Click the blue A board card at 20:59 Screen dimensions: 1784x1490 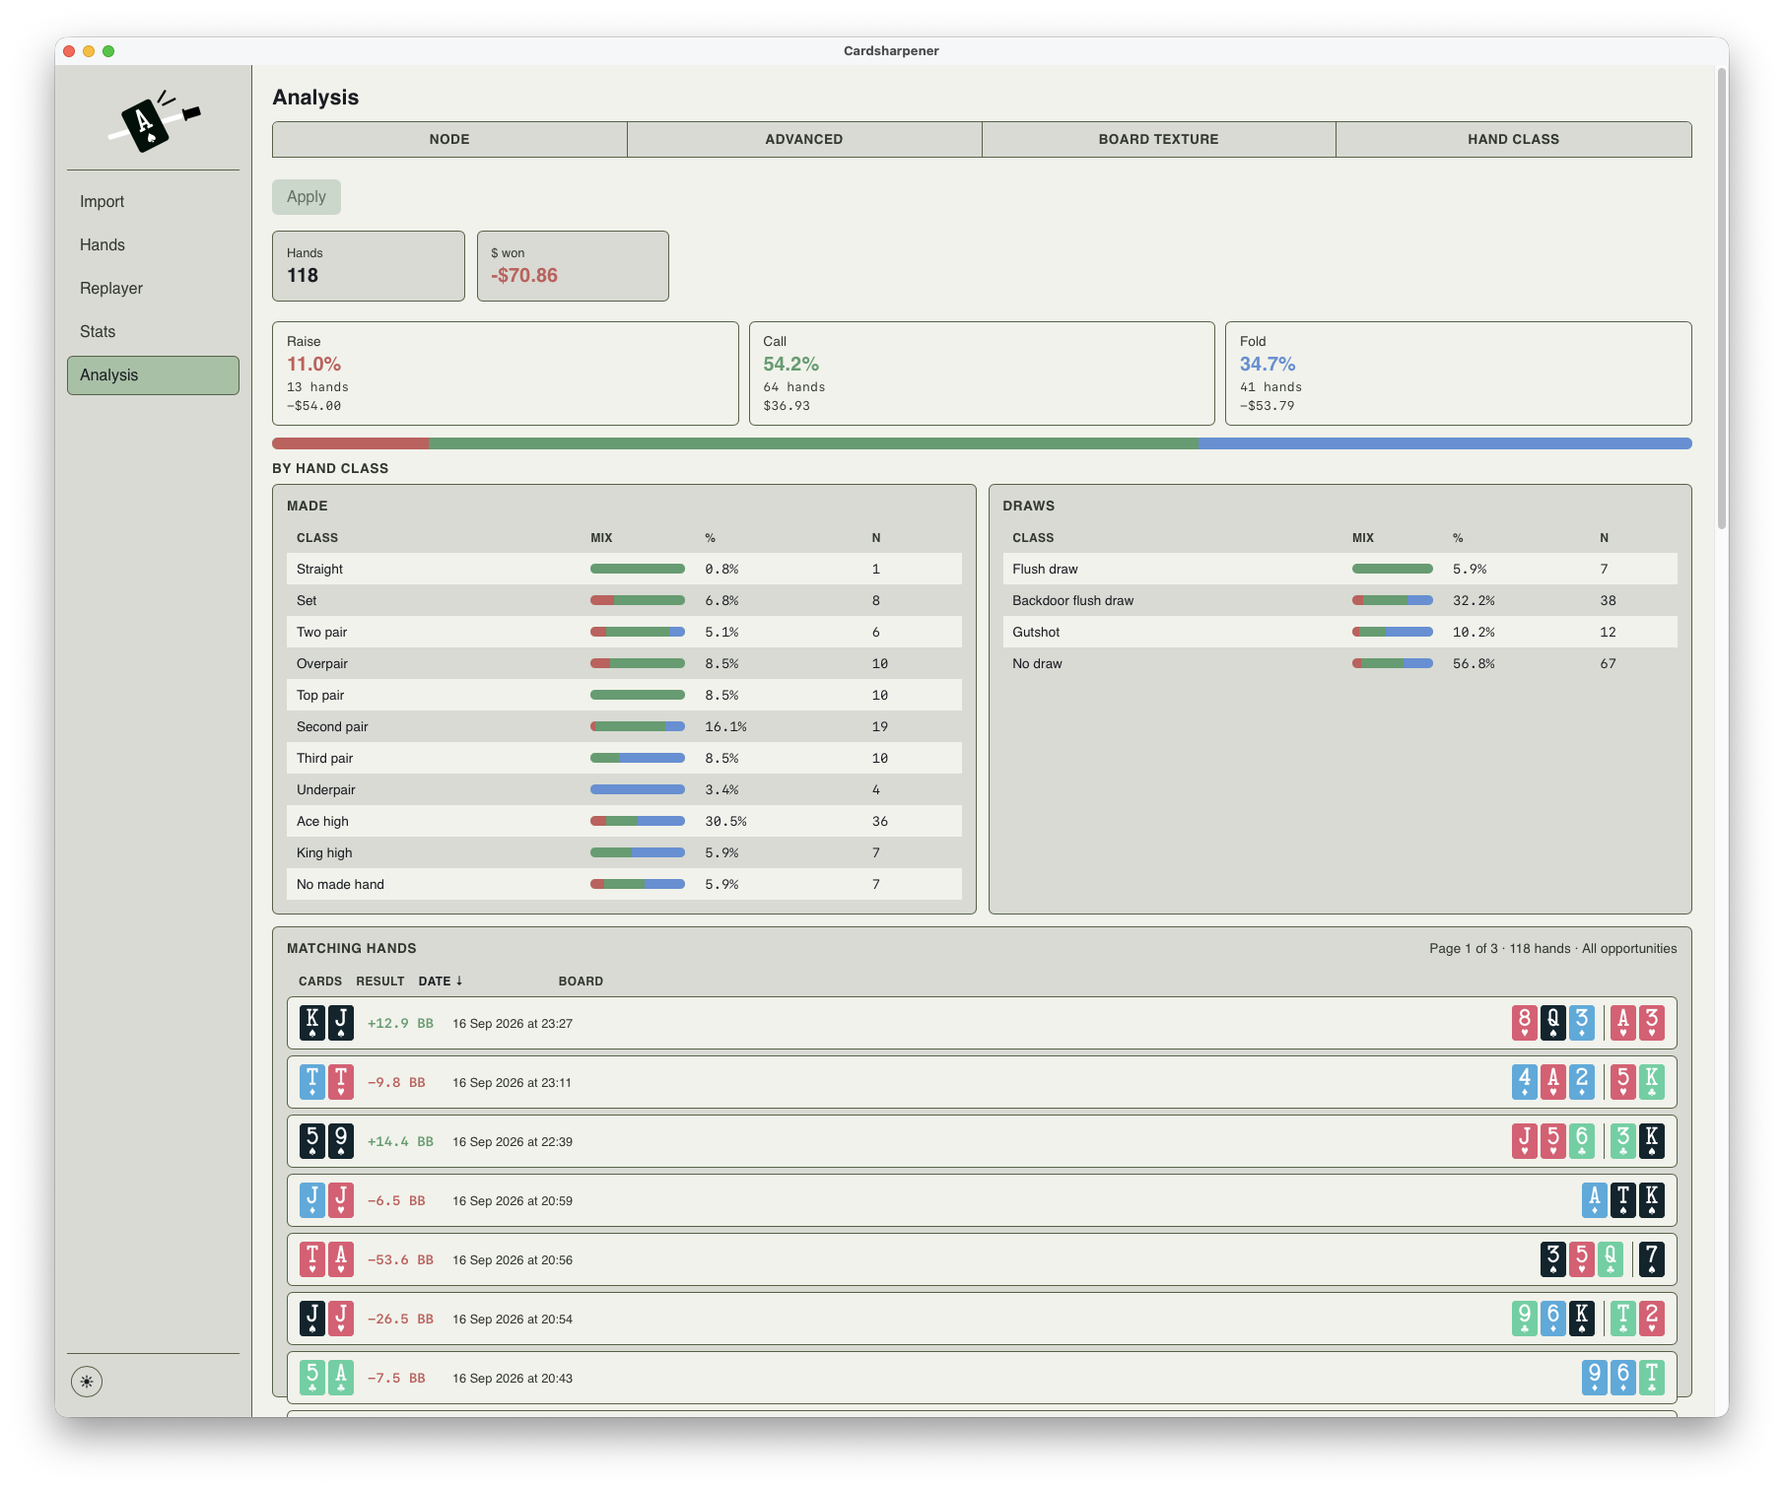1595,1200
